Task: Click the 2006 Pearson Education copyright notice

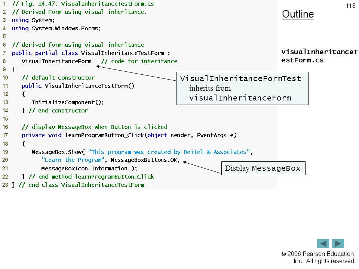Action: tap(318, 257)
